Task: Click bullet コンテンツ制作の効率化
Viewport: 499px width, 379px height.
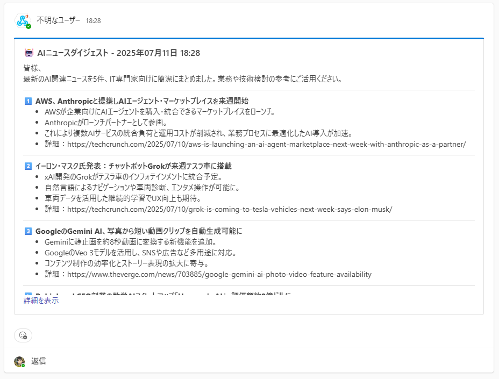Action: 127,263
